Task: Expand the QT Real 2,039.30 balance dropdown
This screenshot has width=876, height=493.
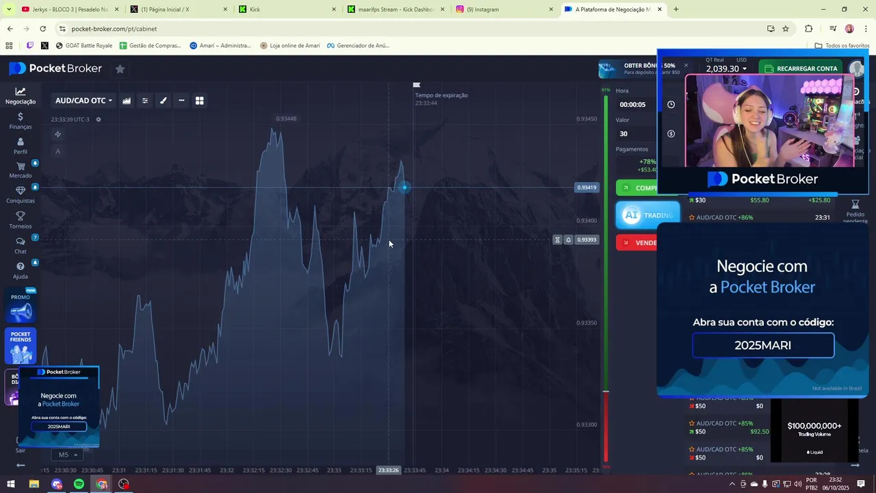Action: (x=726, y=68)
